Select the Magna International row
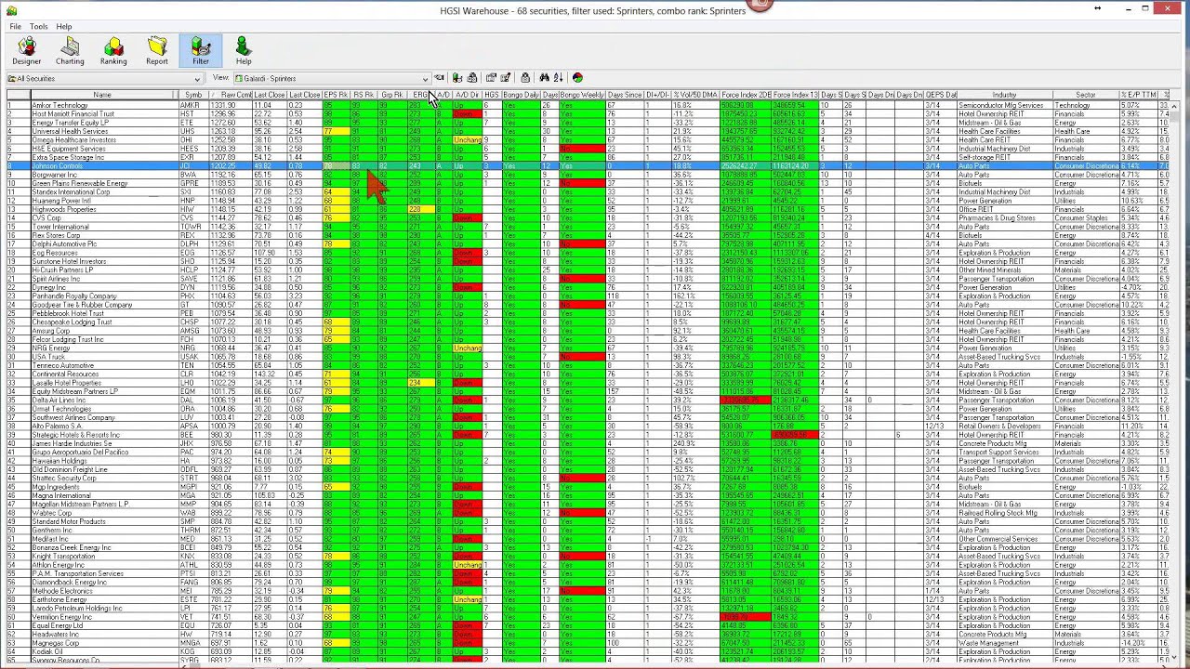This screenshot has width=1190, height=669. 588,495
